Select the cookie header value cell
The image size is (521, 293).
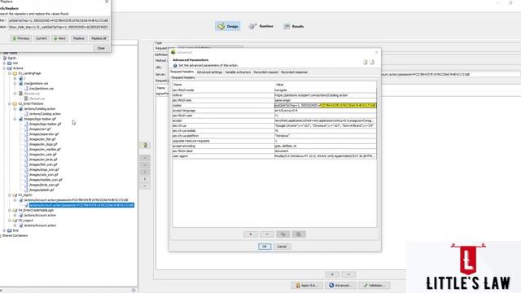(x=326, y=105)
